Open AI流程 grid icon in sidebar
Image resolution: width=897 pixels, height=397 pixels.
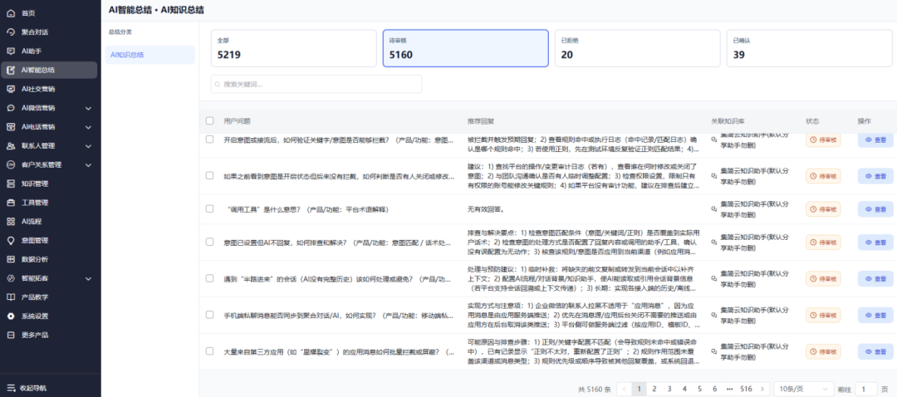10,222
